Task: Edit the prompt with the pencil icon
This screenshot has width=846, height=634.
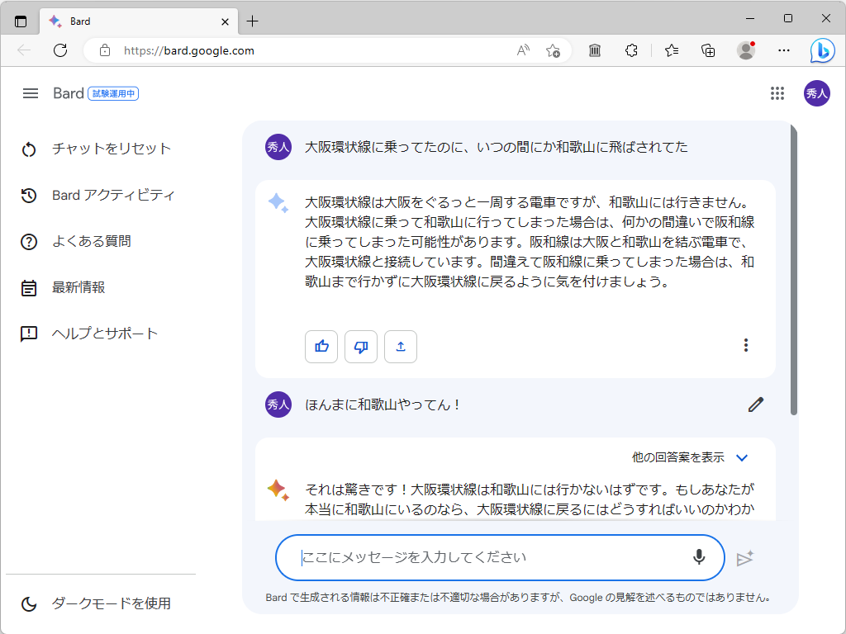Action: pos(754,405)
